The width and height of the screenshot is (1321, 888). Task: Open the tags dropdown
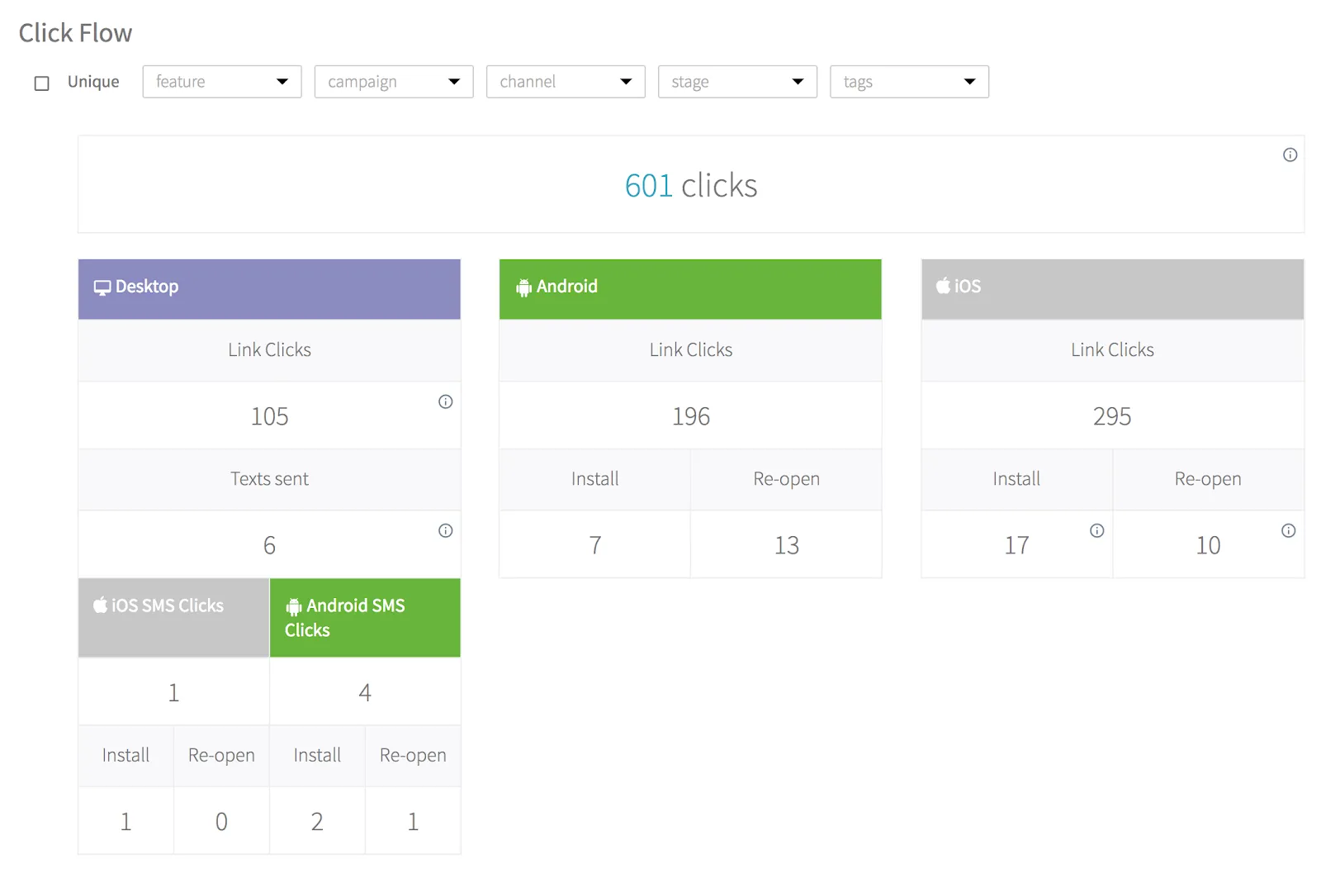click(x=908, y=82)
